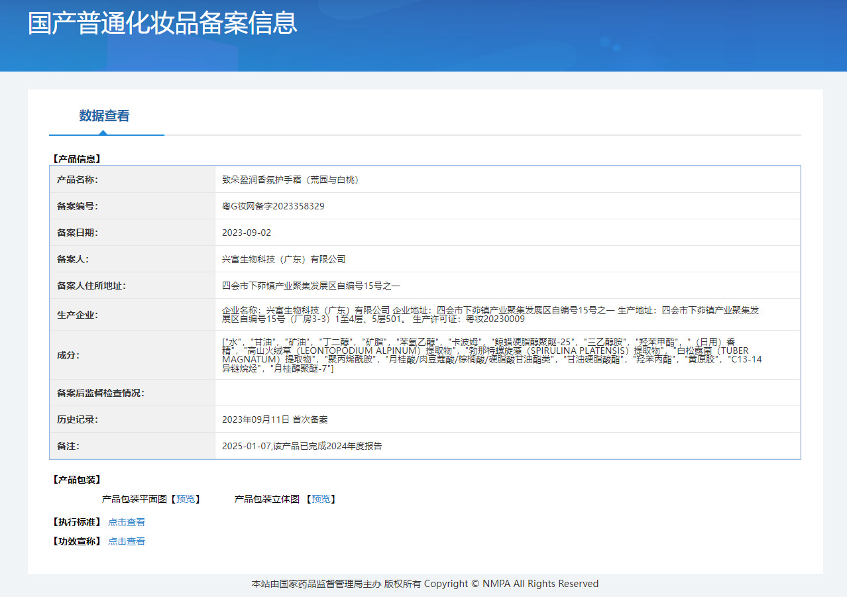Open 点击查看 link for 功效宣称
Screen dimensions: 847x597
127,541
